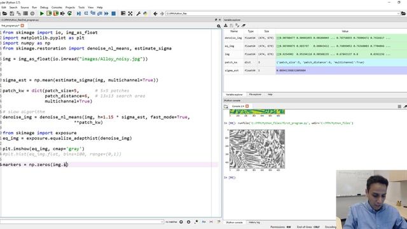
Task: Switch to History log tab
Action: point(254,223)
